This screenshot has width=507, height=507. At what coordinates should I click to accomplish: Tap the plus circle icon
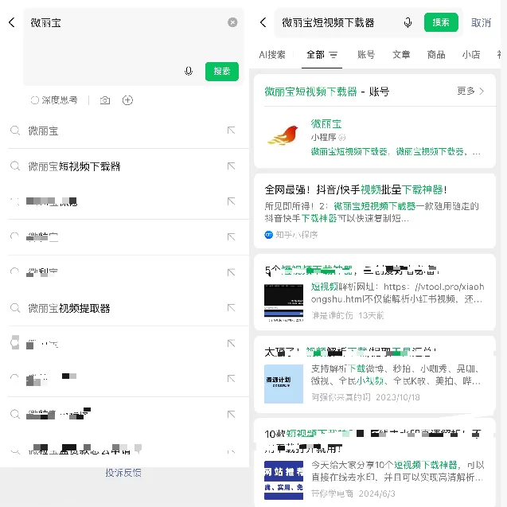(127, 100)
